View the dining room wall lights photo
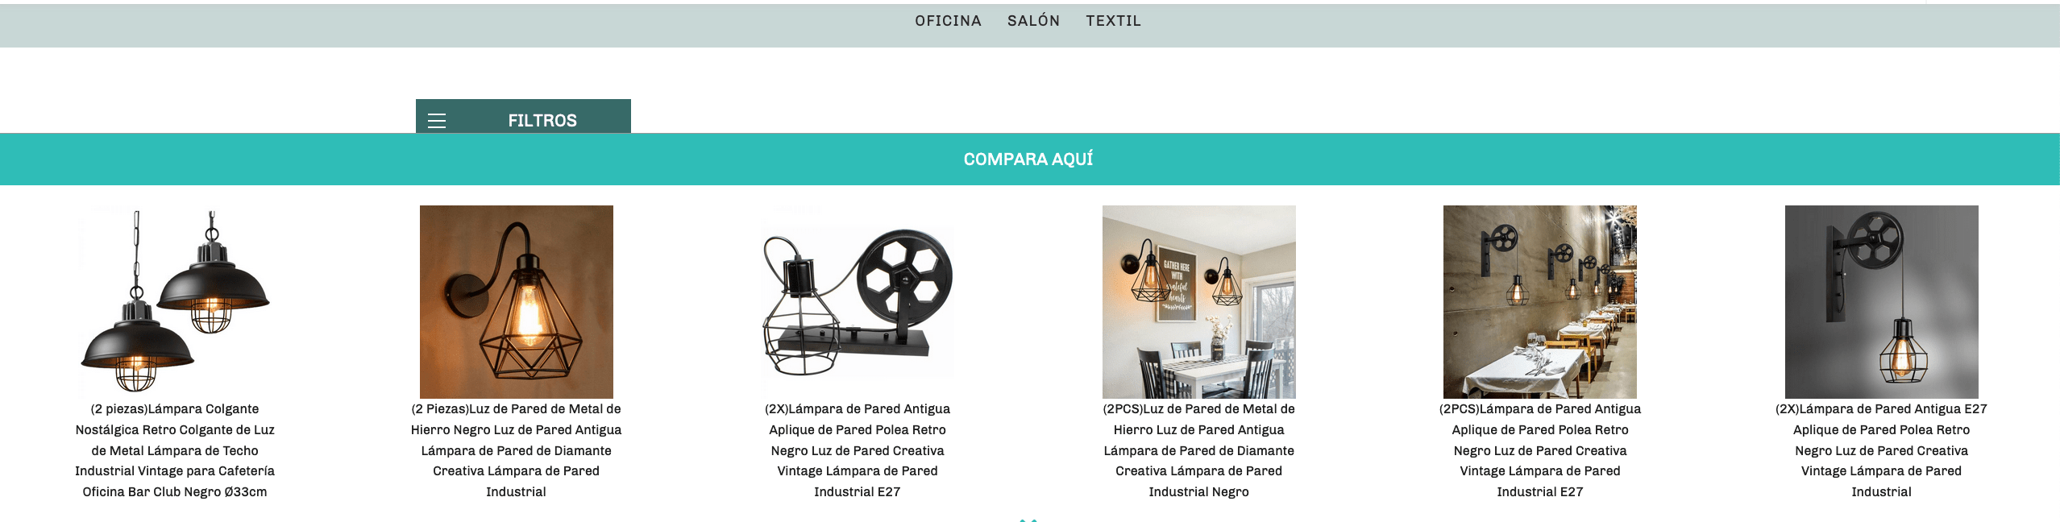 tap(1199, 301)
